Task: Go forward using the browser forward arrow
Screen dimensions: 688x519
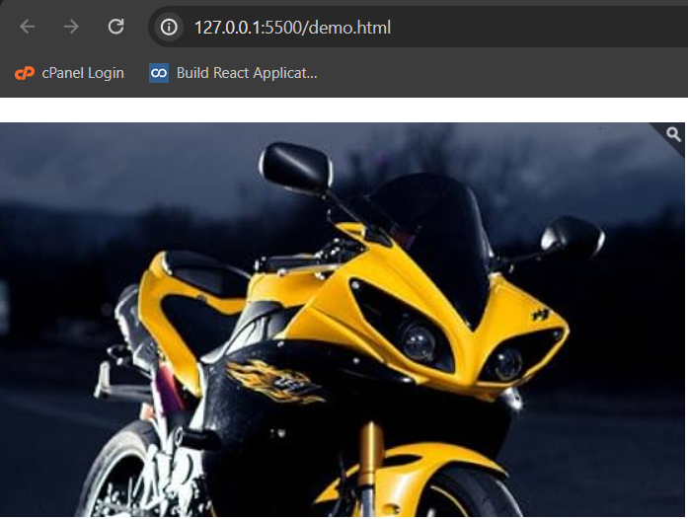Action: [71, 27]
